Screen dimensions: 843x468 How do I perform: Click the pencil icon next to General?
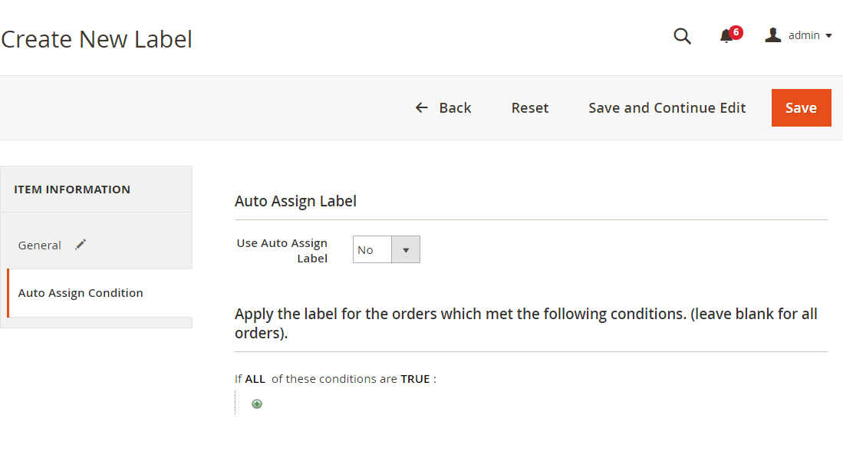pos(81,245)
